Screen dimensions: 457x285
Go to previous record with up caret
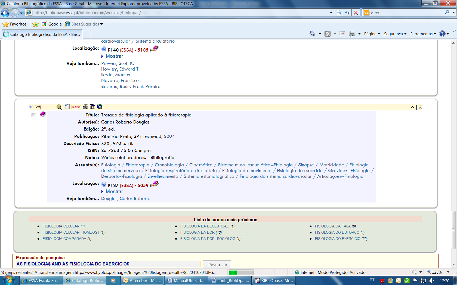pos(412,107)
